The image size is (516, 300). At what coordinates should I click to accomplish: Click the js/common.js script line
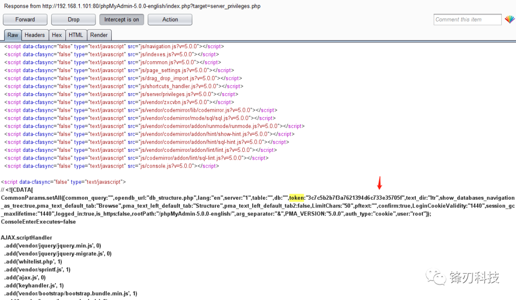coord(112,62)
